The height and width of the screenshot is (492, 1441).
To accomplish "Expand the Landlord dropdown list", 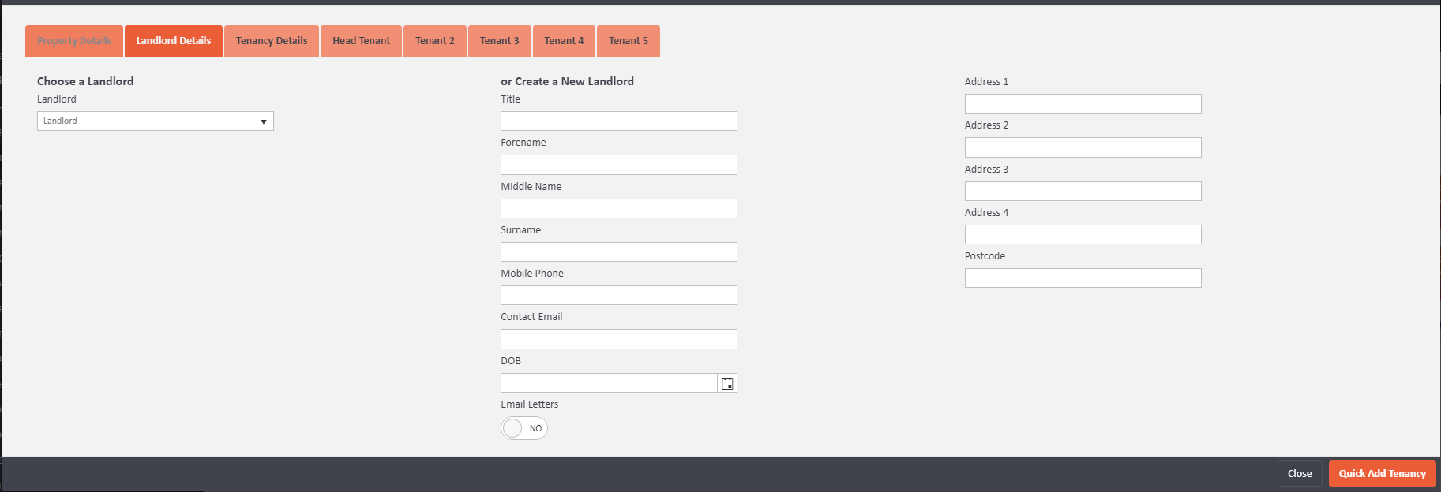I will click(156, 121).
